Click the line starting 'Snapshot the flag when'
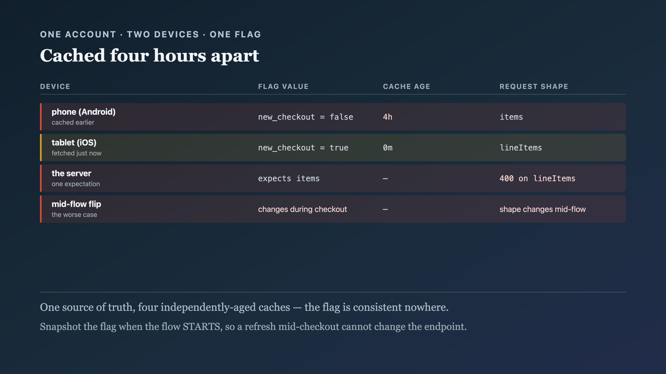 [x=253, y=326]
